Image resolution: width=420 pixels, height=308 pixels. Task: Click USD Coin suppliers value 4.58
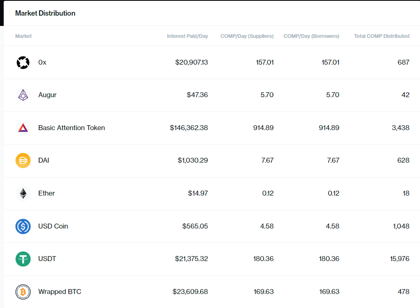(x=267, y=226)
